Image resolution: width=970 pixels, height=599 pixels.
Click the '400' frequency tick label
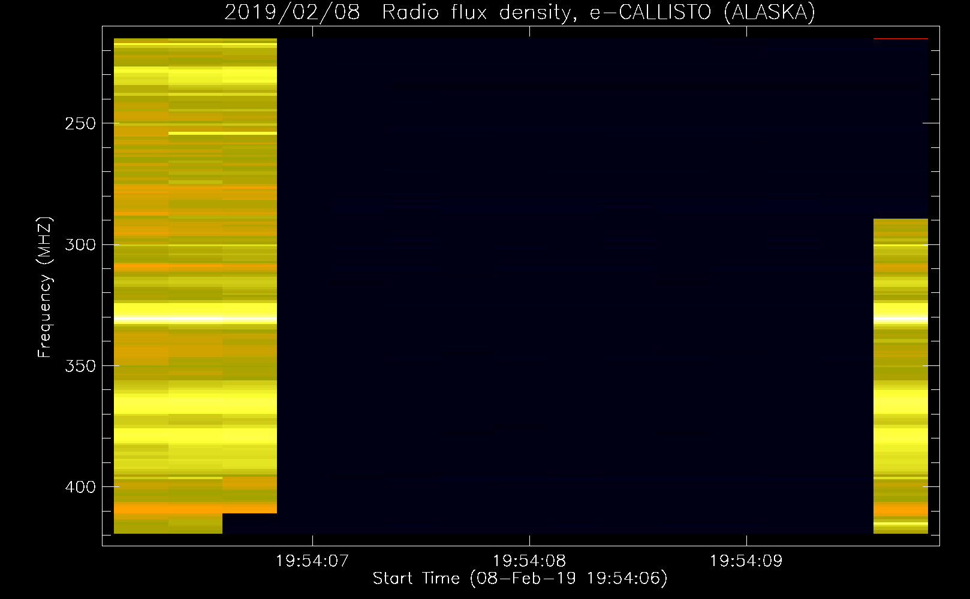click(x=80, y=487)
